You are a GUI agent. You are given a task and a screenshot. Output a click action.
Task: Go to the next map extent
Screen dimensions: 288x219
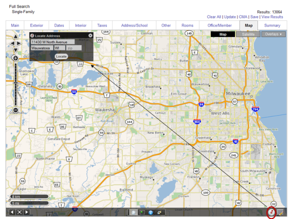pos(26,212)
